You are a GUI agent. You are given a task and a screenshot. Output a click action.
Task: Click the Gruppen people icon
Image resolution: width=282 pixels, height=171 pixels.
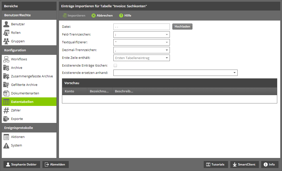tap(6, 41)
